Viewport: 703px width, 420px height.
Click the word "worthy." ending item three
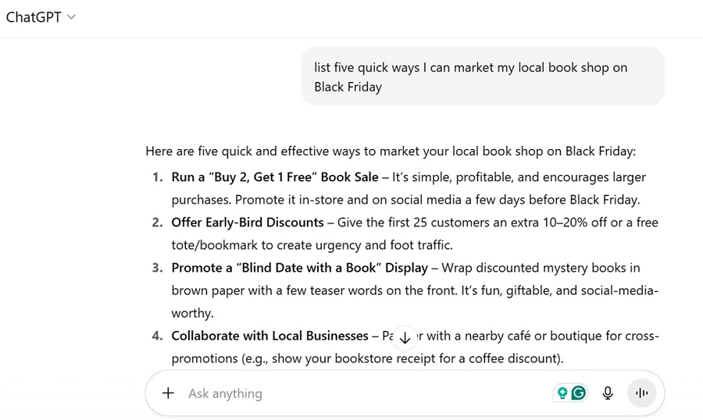[192, 313]
